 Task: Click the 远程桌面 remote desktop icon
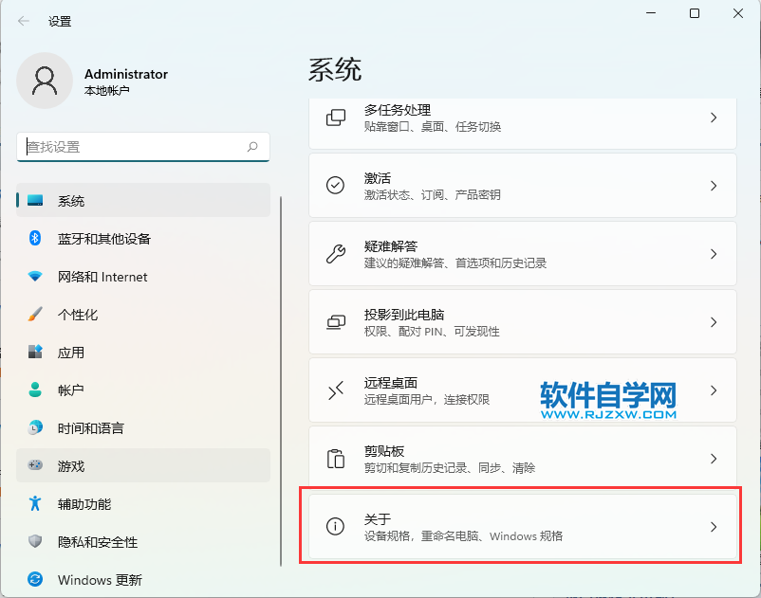click(x=335, y=390)
